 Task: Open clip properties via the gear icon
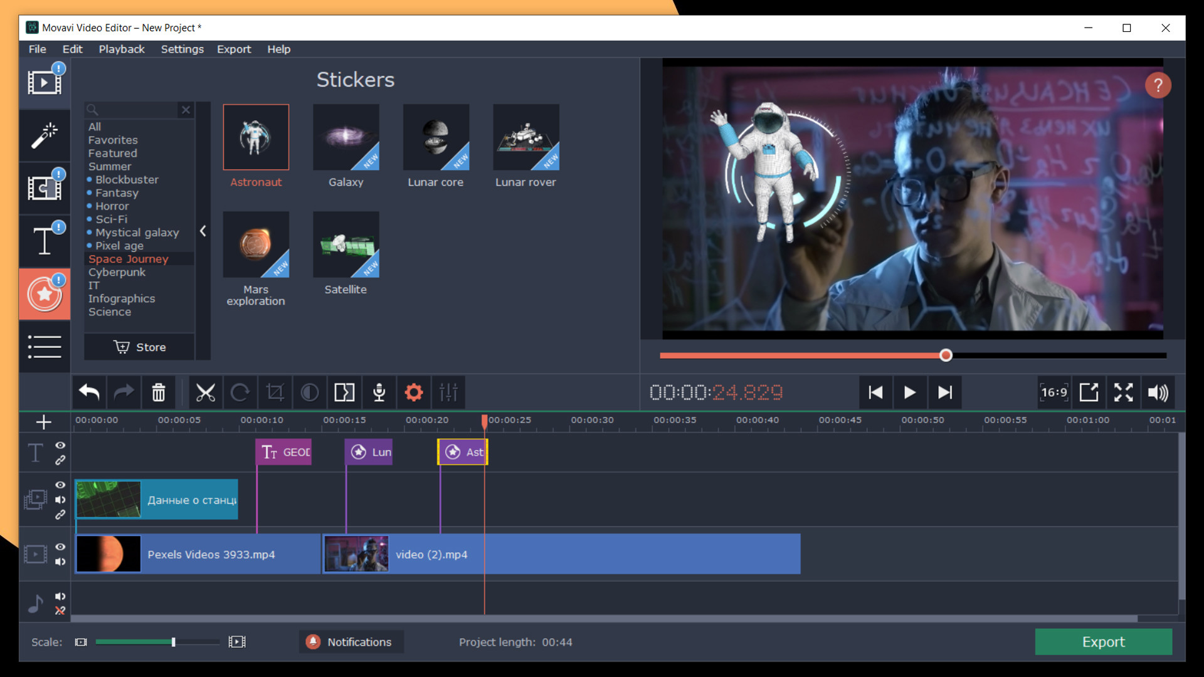point(413,392)
